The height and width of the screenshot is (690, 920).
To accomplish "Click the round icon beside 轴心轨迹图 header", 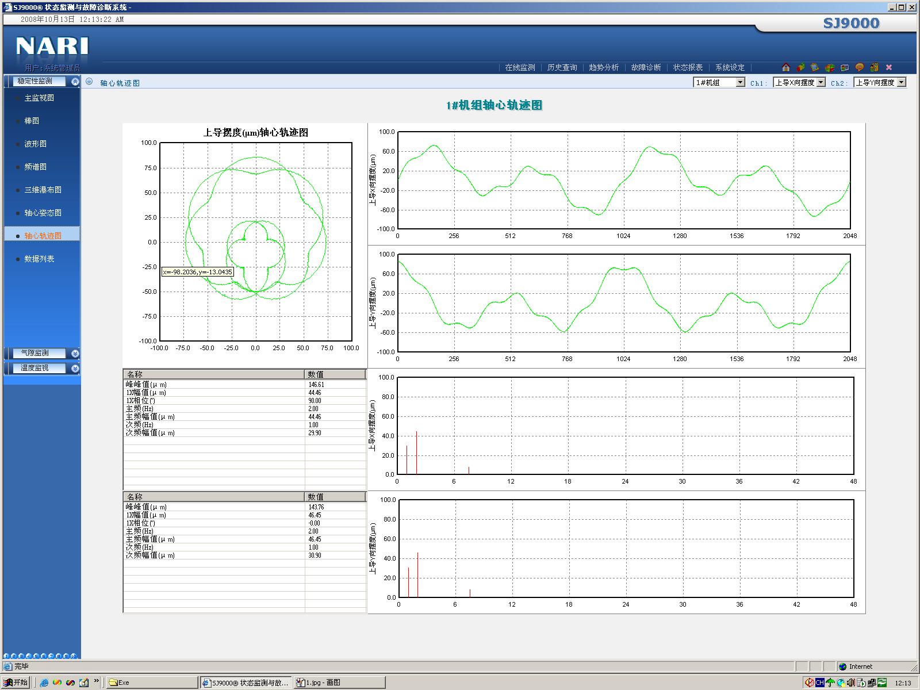I will [x=89, y=82].
